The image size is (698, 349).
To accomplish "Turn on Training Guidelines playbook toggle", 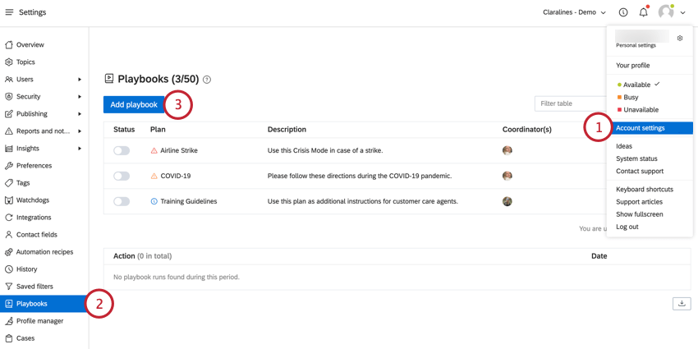I will click(122, 201).
